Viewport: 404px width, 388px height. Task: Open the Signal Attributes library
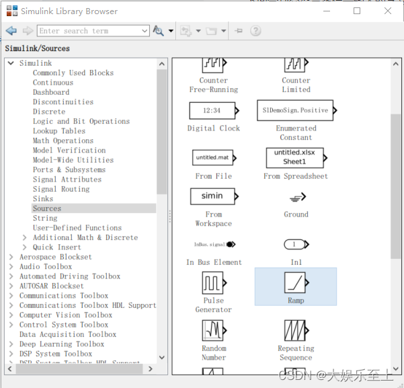(x=67, y=180)
